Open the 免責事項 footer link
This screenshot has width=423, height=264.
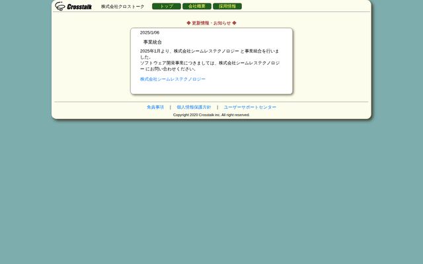point(155,107)
